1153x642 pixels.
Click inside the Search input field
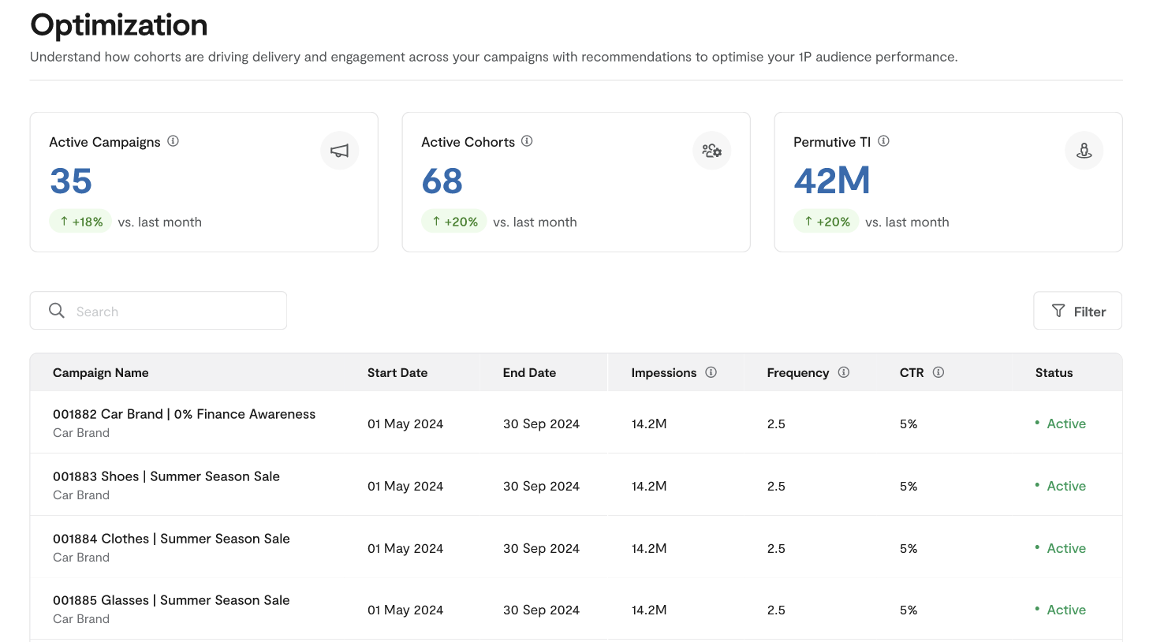pos(158,311)
